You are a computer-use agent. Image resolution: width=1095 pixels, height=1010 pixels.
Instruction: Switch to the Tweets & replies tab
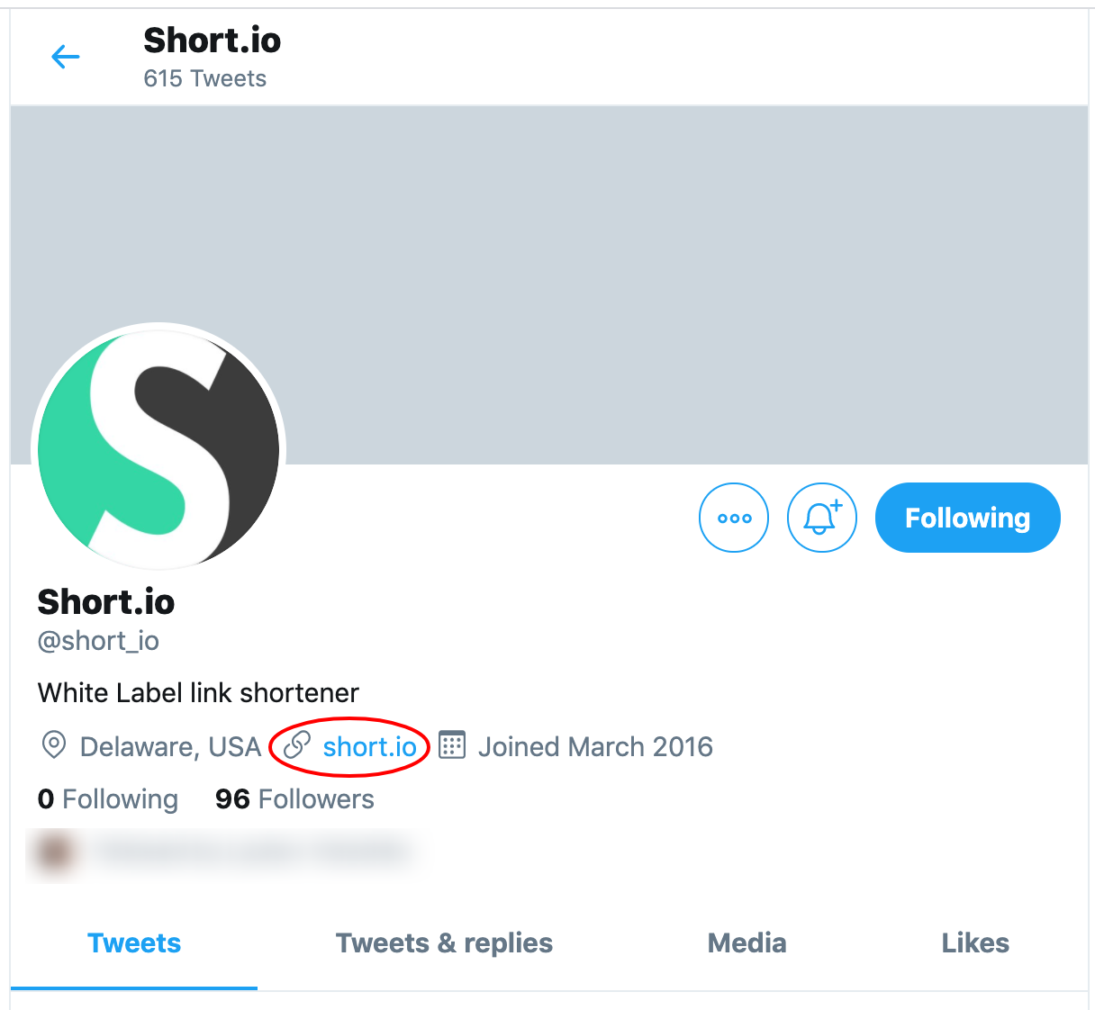[x=444, y=942]
